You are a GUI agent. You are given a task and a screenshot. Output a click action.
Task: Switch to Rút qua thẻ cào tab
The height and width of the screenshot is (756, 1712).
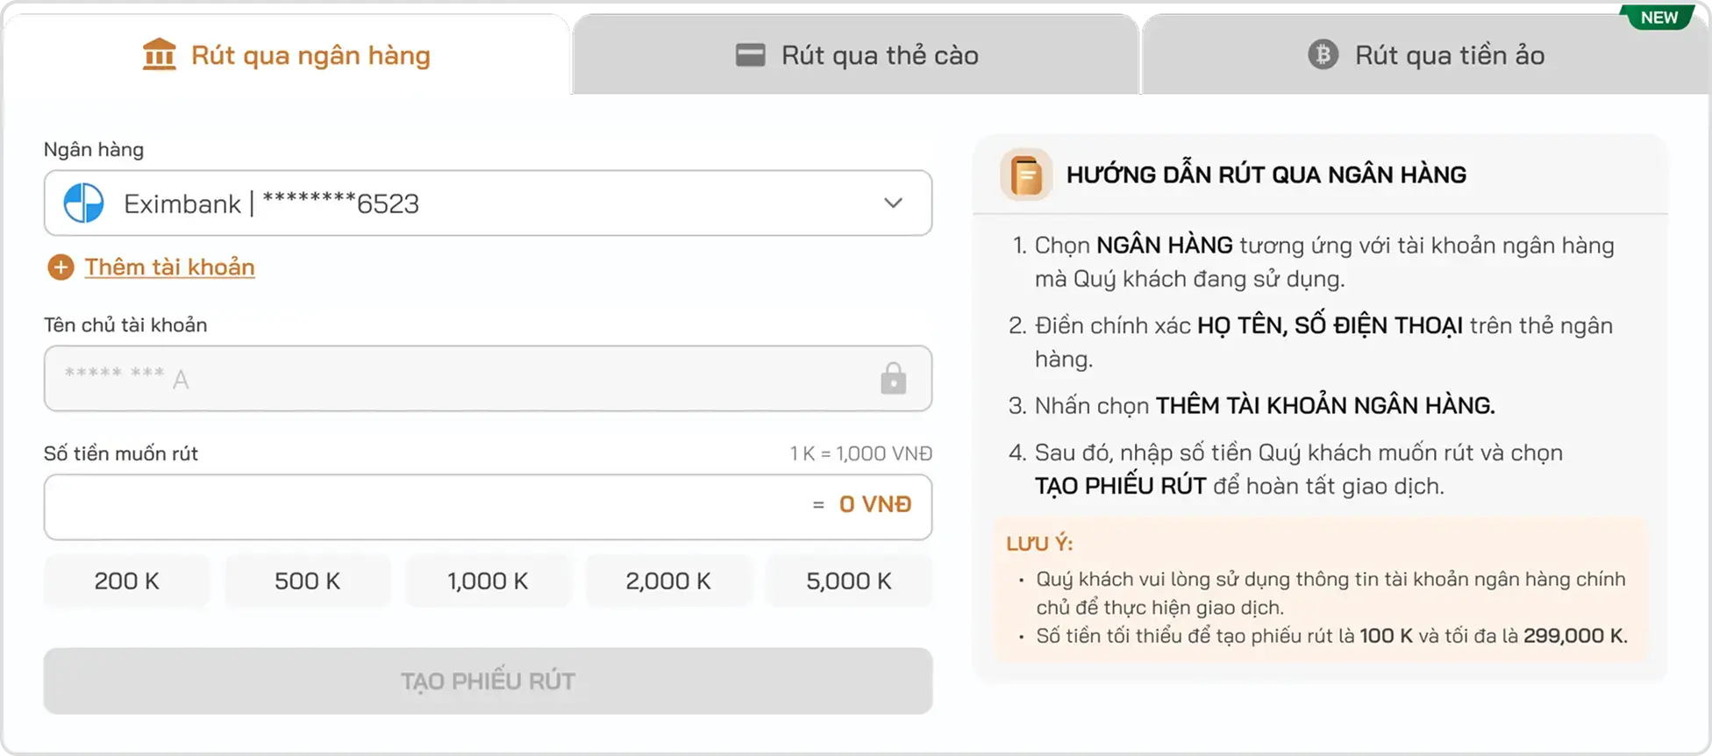tap(856, 55)
